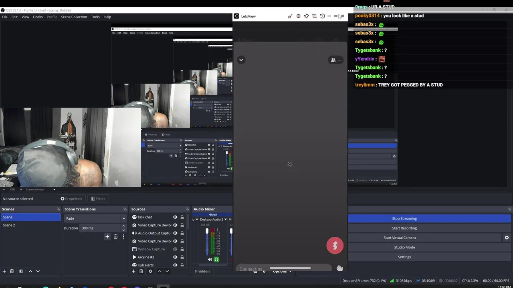Open virtual camera settings gear
513x288 pixels.
507,238
